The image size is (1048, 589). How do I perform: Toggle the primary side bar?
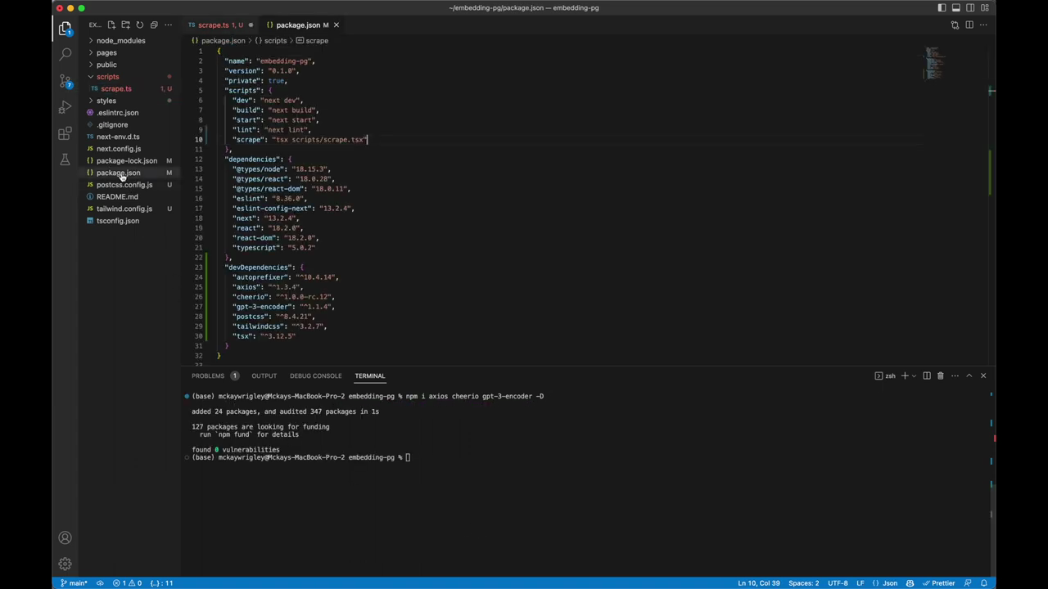tap(942, 7)
